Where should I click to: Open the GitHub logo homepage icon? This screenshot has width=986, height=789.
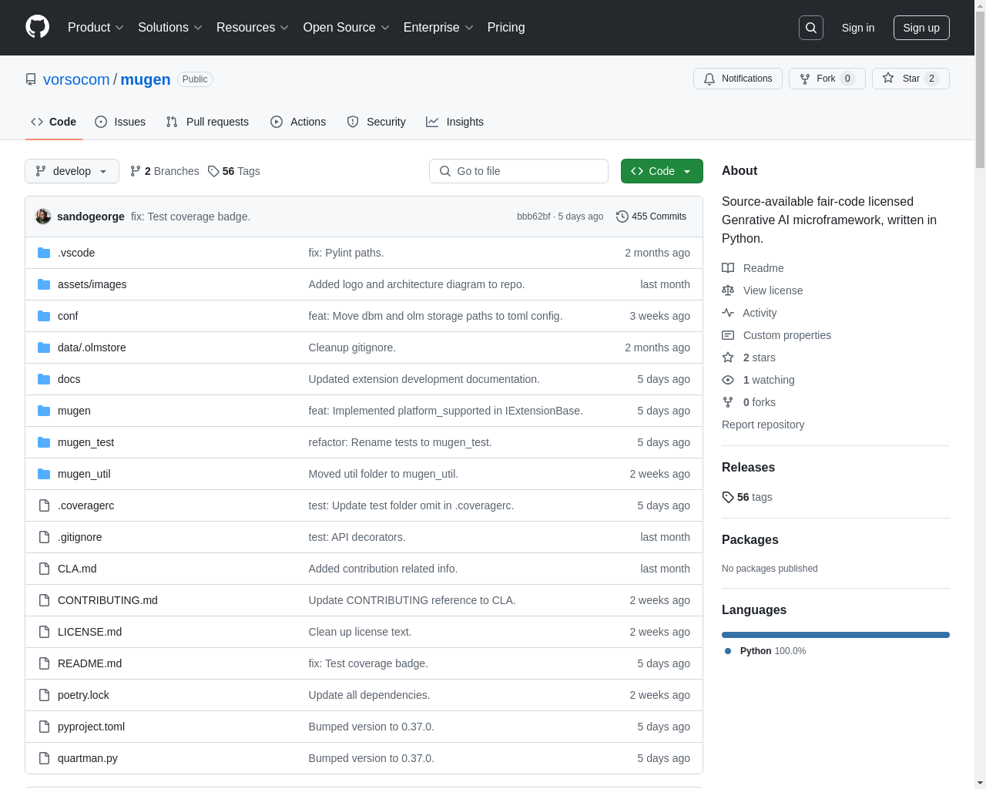click(38, 27)
